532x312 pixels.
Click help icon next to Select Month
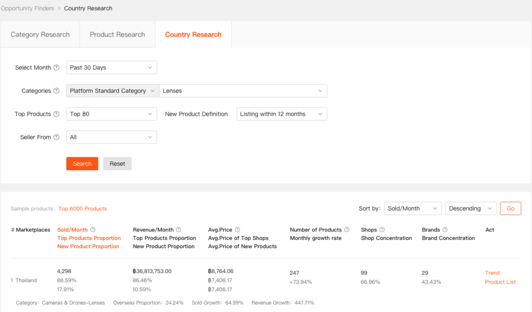coord(56,68)
